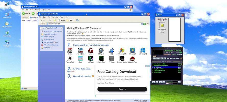Switch to the Videos tab in Internet Explorer
Viewport: 227px width, 102px height.
[35, 20]
